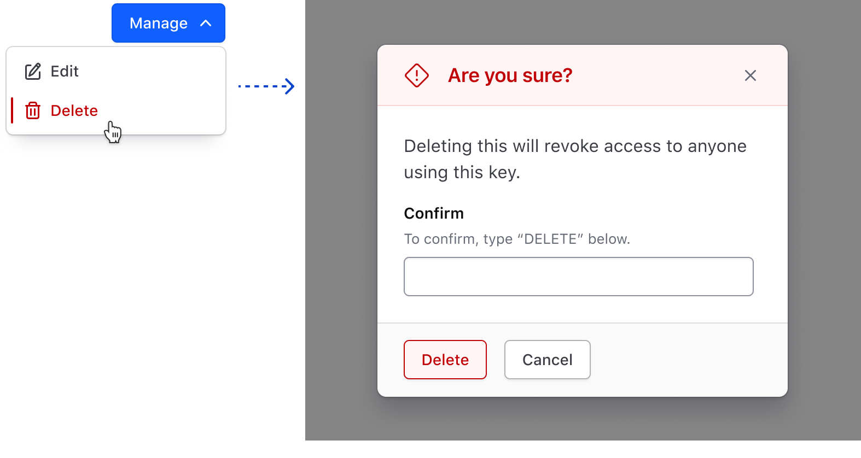
Task: Click the "Are you sure?" dialog title
Action: [x=510, y=75]
